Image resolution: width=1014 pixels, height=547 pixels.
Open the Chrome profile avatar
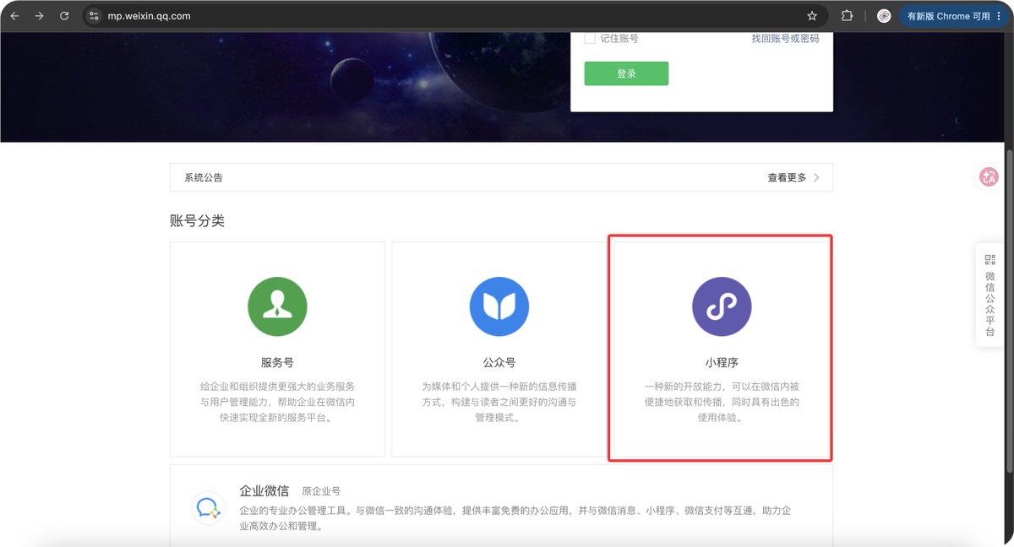pos(884,16)
